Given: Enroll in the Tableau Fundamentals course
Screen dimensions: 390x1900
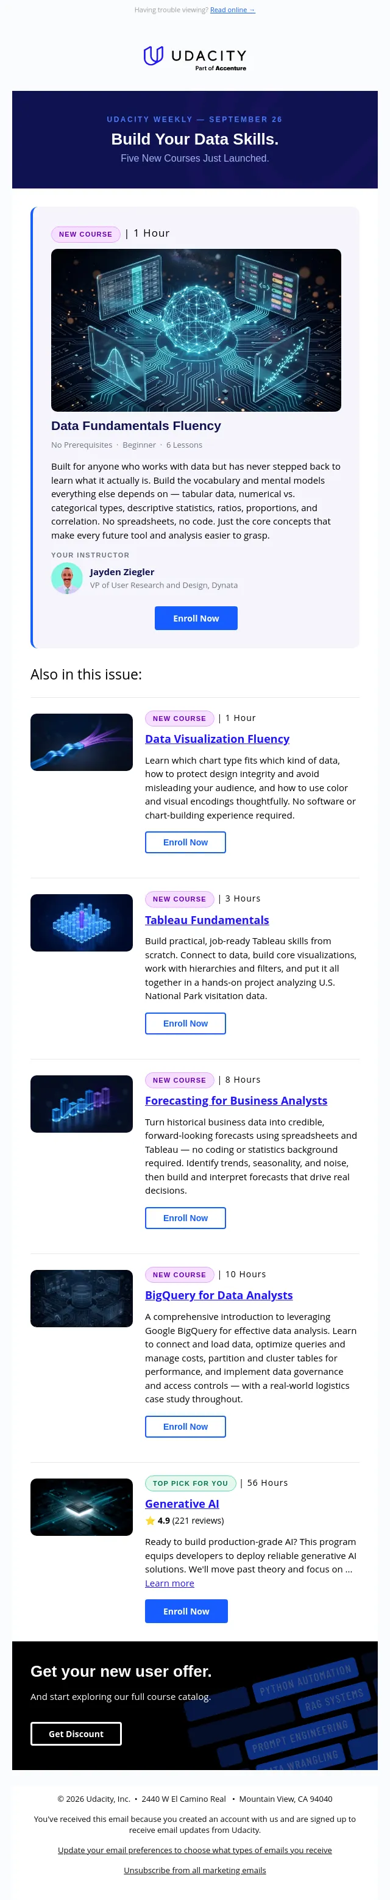Looking at the screenshot, I should 186,1023.
